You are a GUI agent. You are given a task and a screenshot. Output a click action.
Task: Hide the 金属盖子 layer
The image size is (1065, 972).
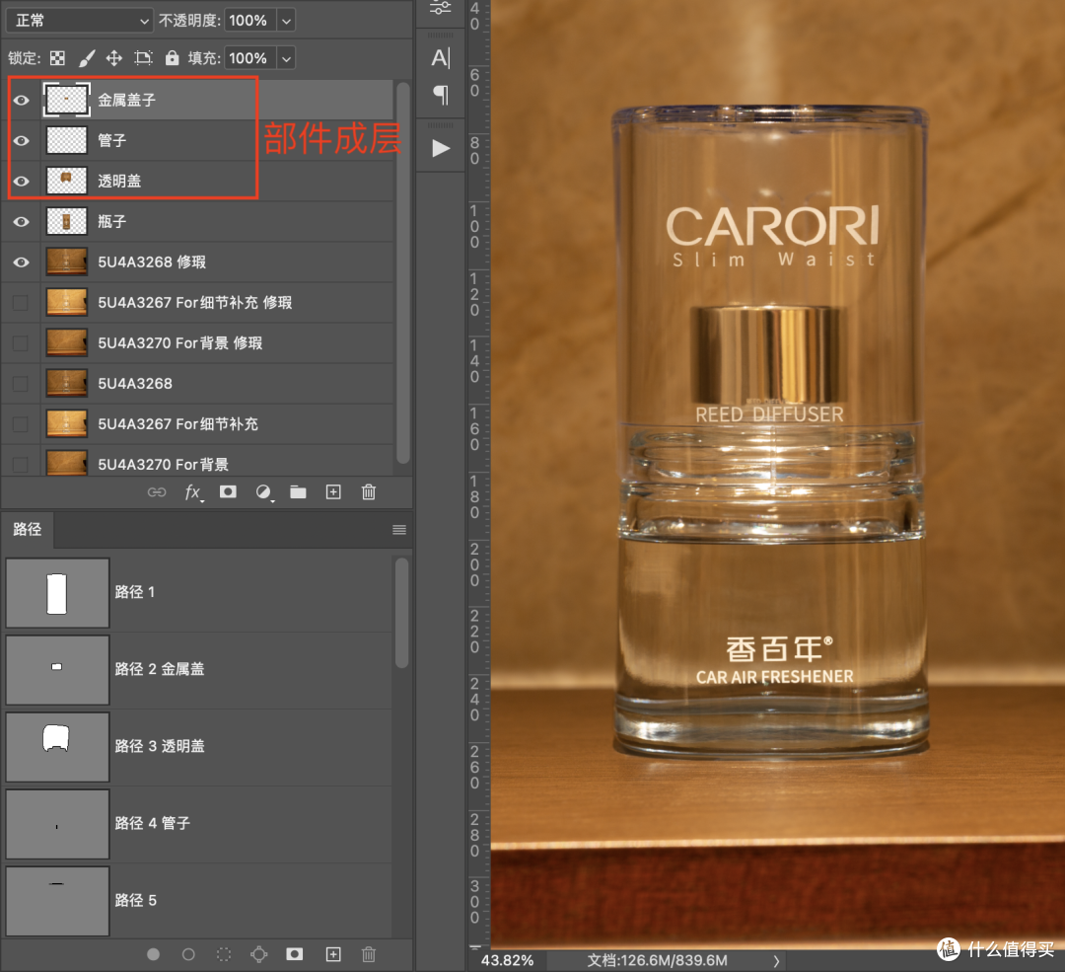(21, 101)
